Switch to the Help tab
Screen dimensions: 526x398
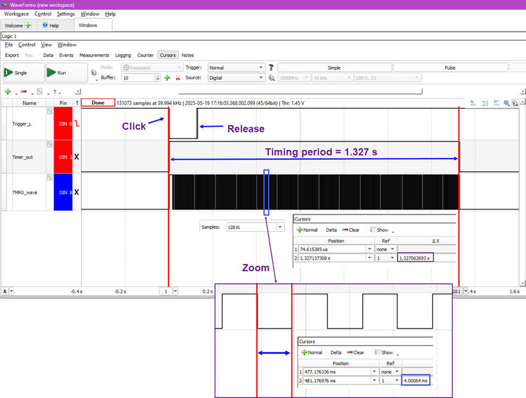pyautogui.click(x=50, y=26)
